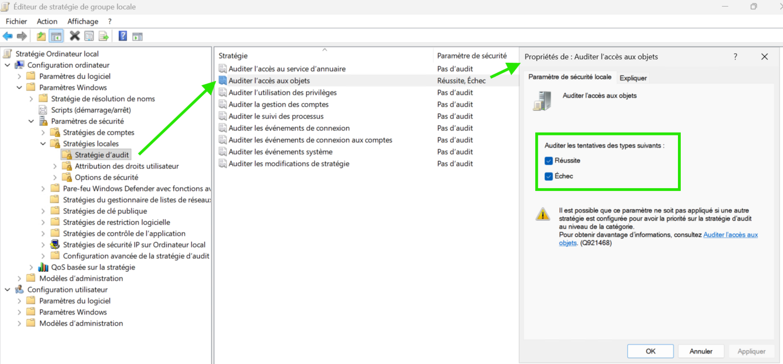Click the show/hide action pane icon
Screen dimensions: 783x364
click(137, 37)
